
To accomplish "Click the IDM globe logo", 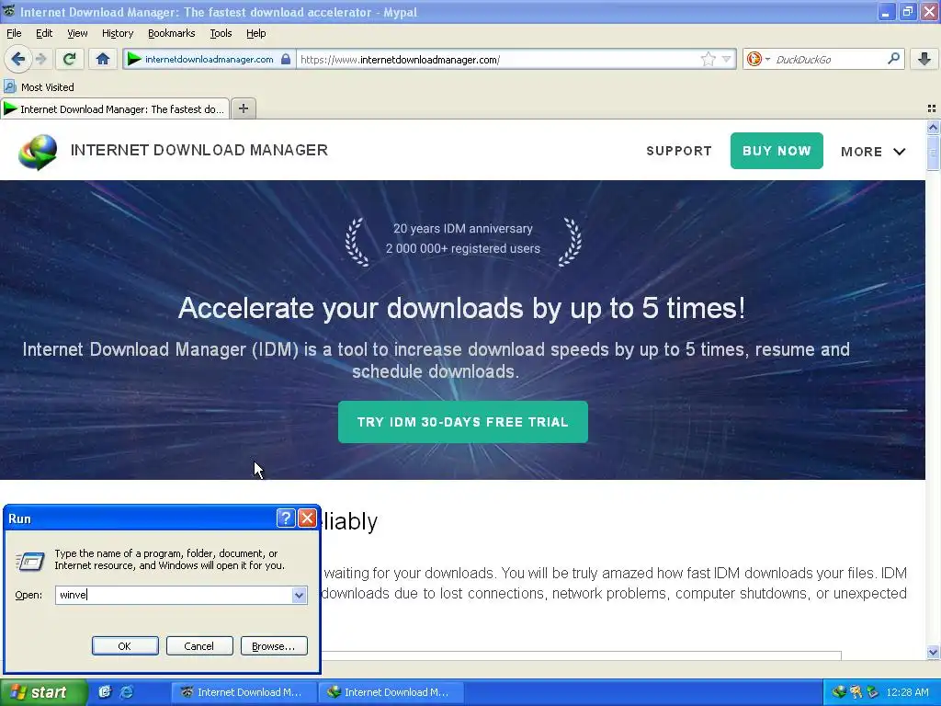I will click(x=38, y=152).
